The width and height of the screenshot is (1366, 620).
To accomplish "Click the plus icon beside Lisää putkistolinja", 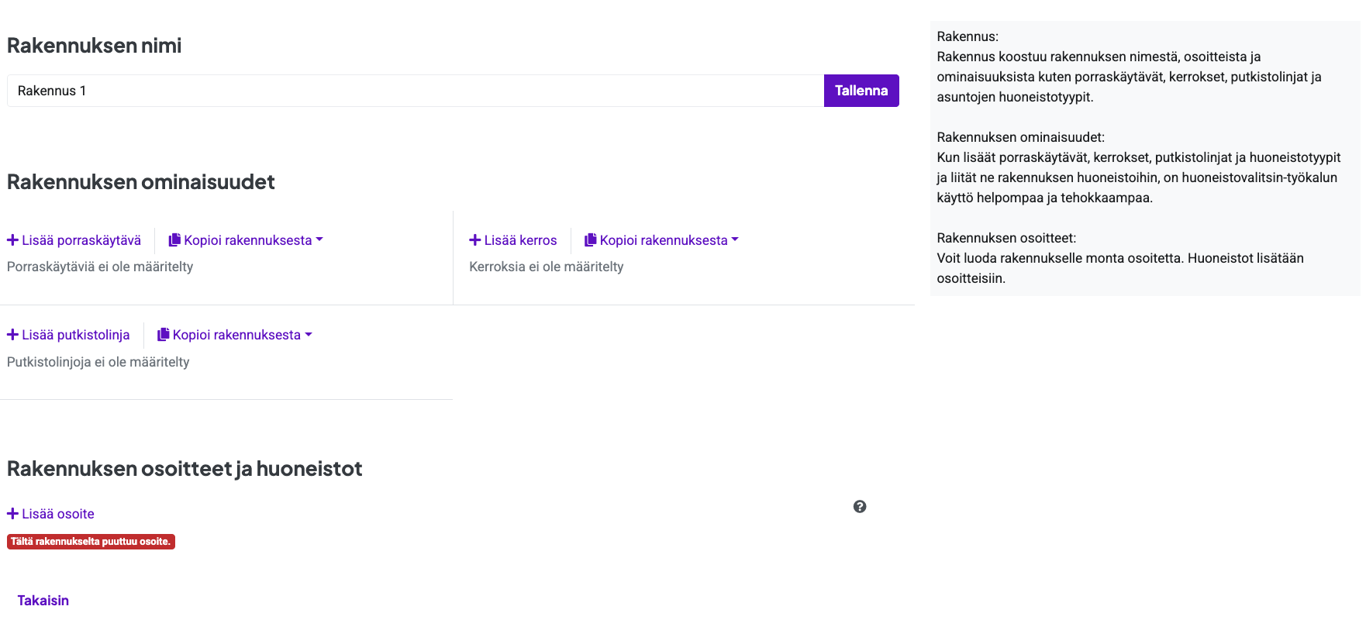I will 12,335.
